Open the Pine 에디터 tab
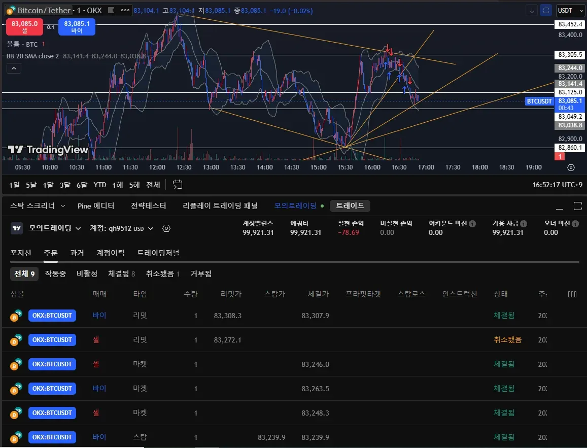This screenshot has width=587, height=448. pyautogui.click(x=96, y=205)
